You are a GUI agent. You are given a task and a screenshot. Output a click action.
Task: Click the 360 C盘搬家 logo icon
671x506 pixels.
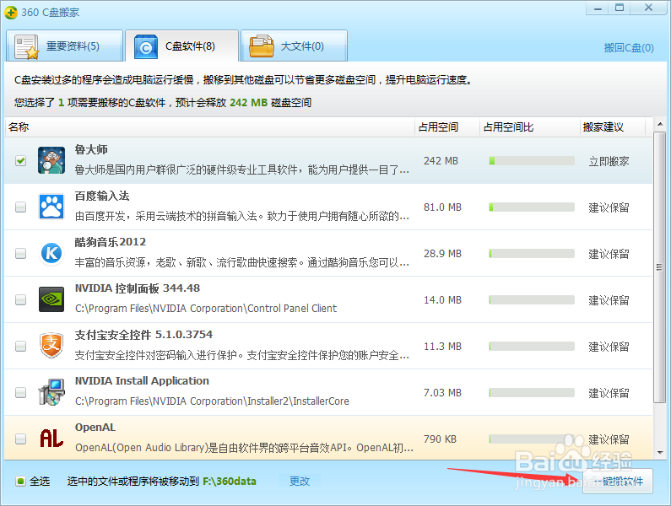pyautogui.click(x=11, y=12)
